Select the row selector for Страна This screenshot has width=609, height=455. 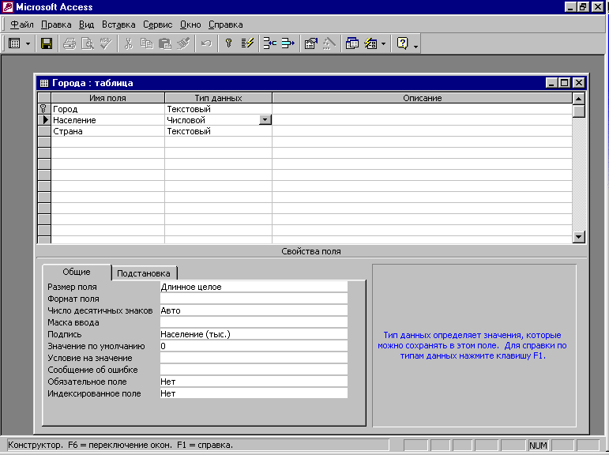[x=44, y=131]
